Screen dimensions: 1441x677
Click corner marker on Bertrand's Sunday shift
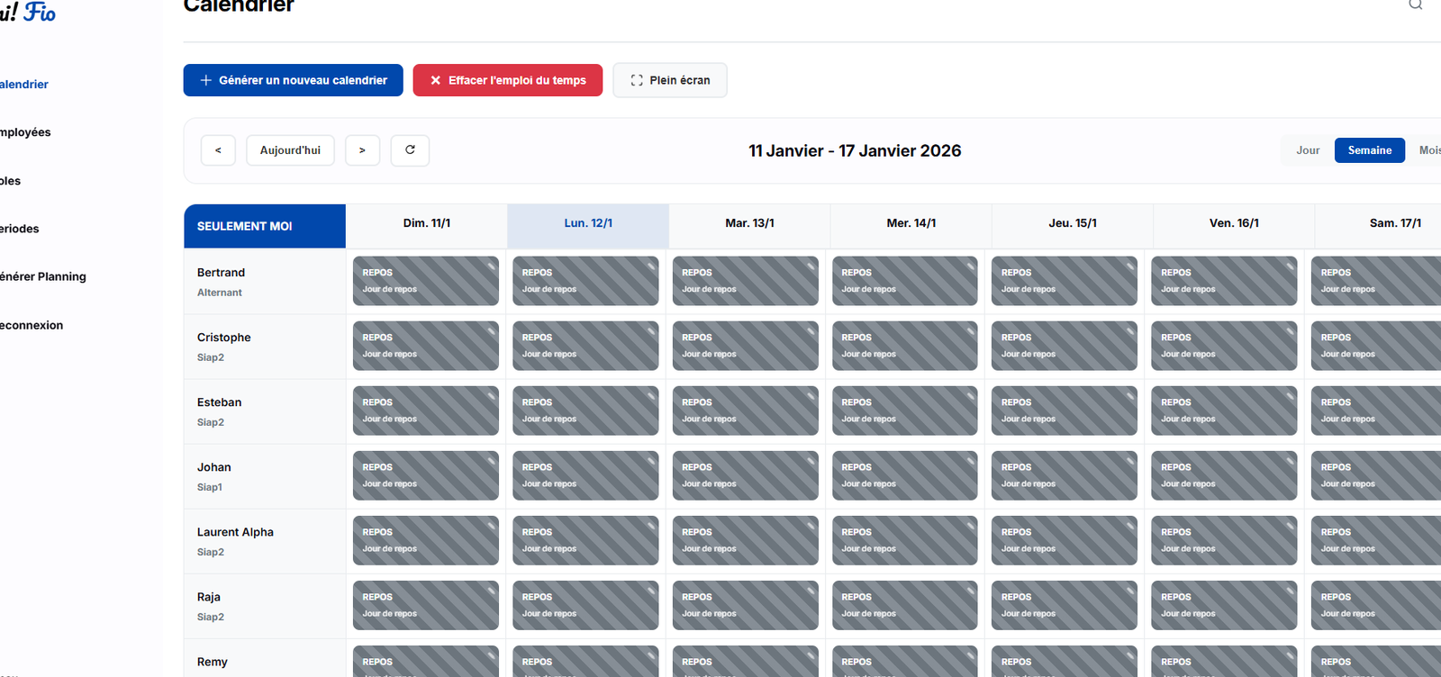(x=491, y=266)
